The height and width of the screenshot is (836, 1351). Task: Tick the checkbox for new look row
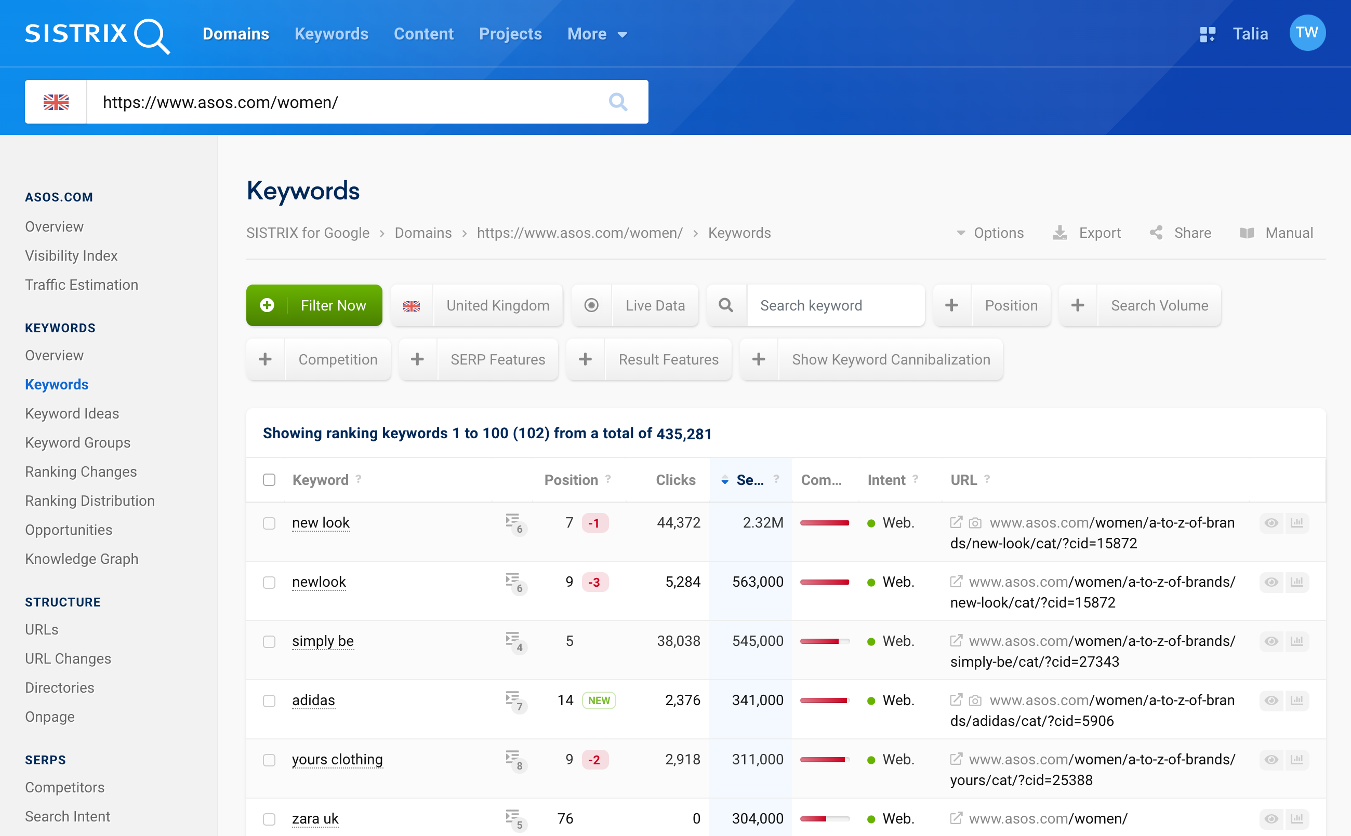(x=269, y=523)
